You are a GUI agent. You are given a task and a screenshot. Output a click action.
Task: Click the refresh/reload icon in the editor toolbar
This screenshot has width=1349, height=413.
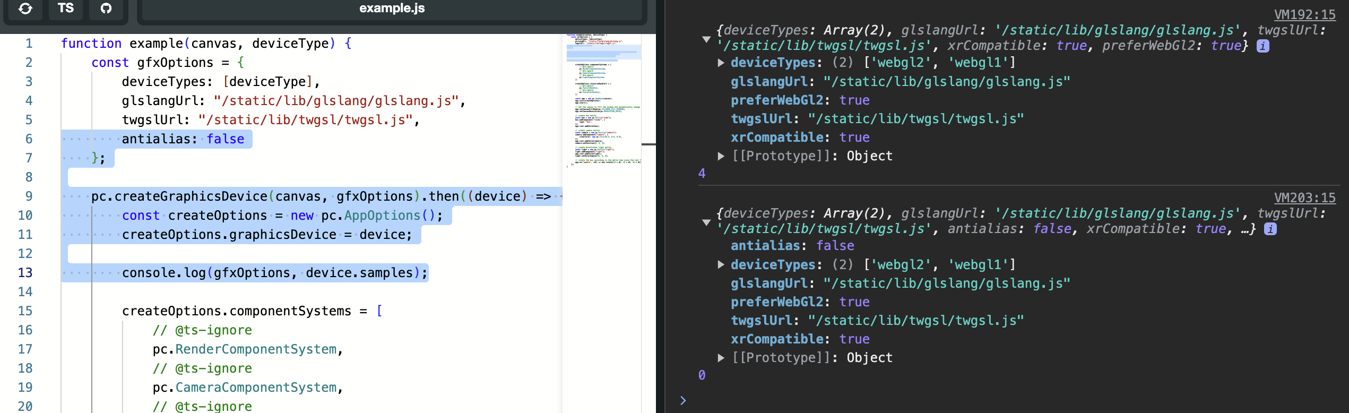25,8
